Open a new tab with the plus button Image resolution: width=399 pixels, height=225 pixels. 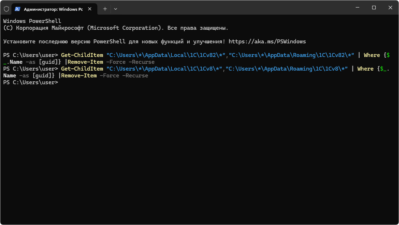click(x=105, y=9)
